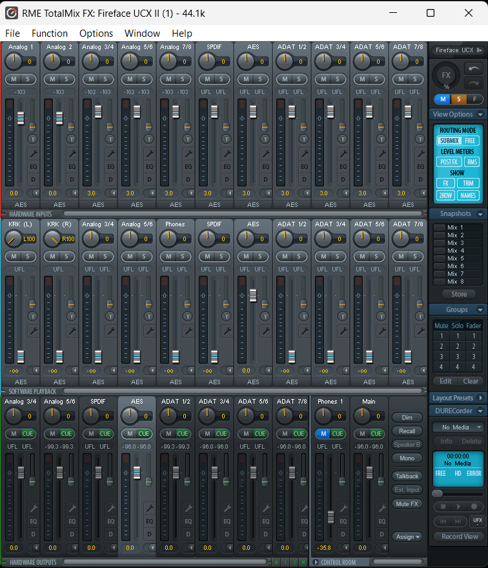The image size is (488, 568).
Task: Solo the AES software playback channel
Action: pyautogui.click(x=260, y=257)
